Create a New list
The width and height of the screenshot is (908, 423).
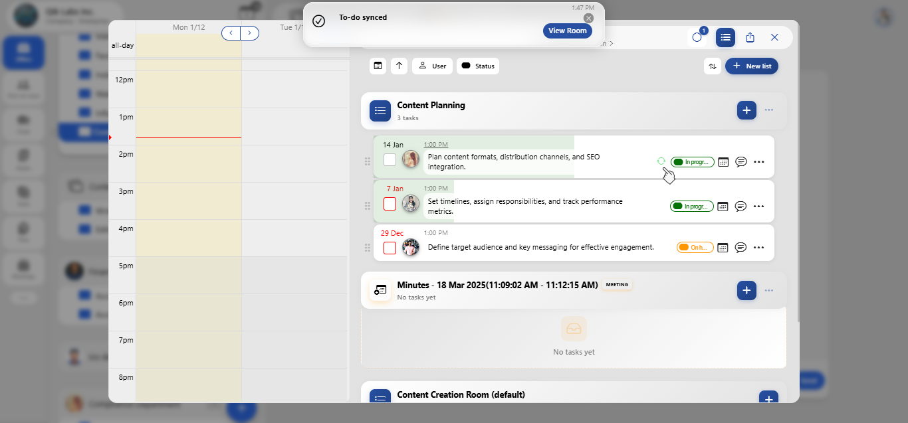click(x=752, y=66)
